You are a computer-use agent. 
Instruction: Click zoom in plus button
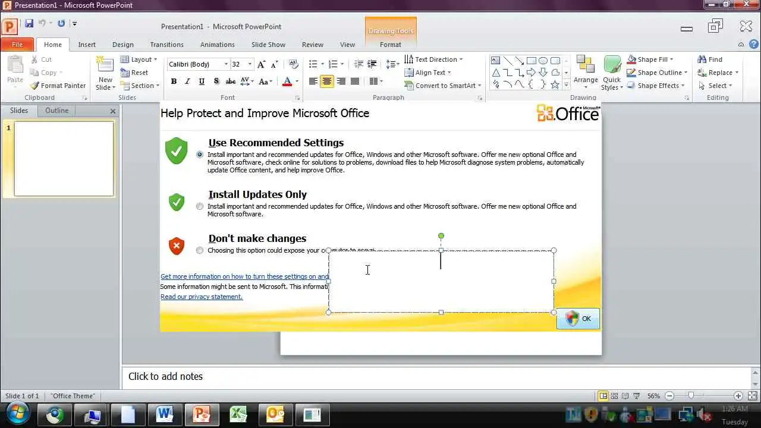(738, 396)
